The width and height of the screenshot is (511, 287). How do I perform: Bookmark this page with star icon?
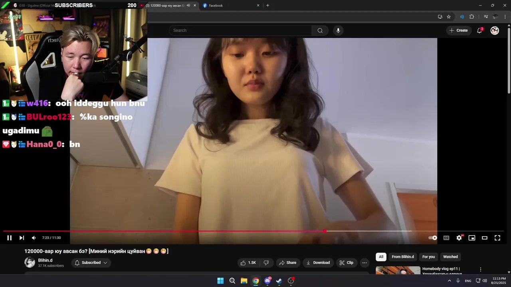click(449, 17)
